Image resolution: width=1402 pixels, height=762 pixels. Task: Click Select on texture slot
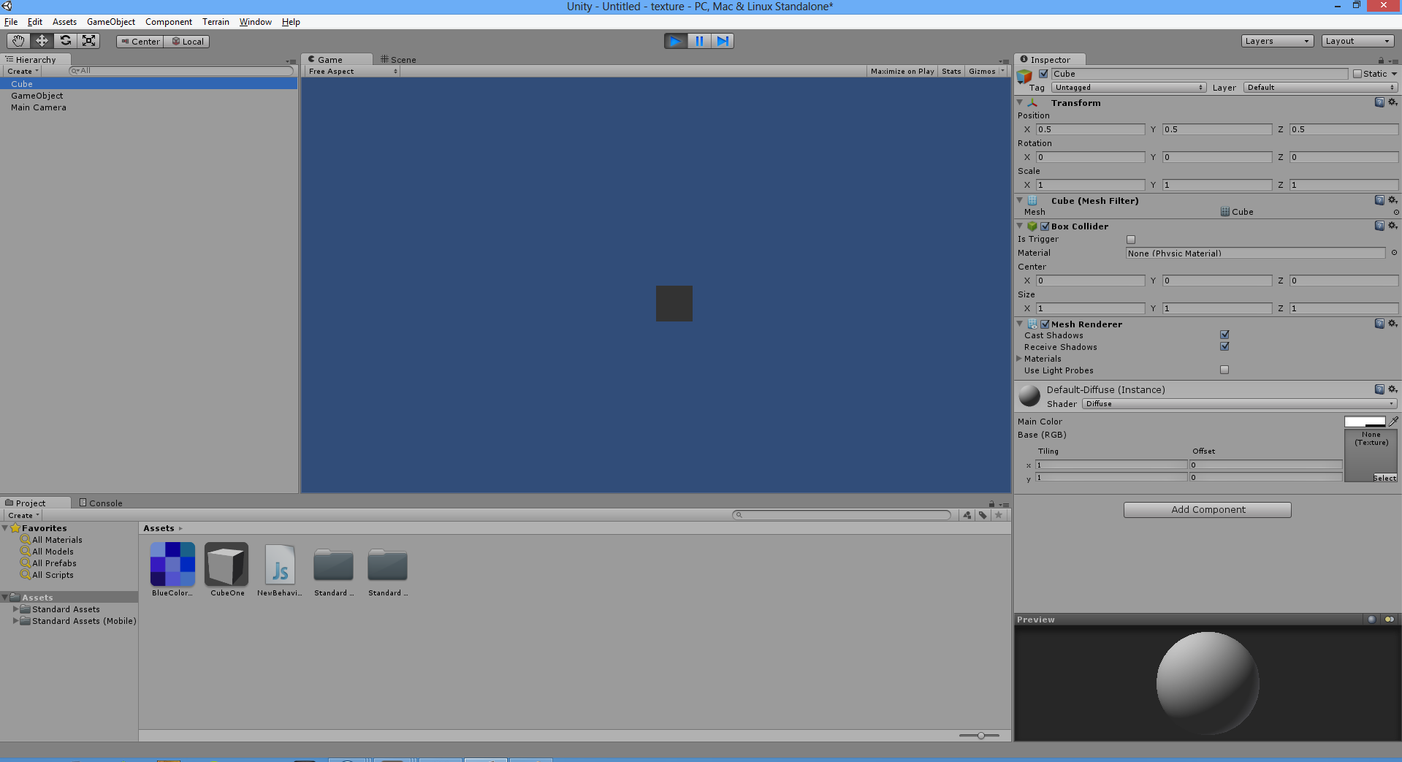click(1384, 478)
